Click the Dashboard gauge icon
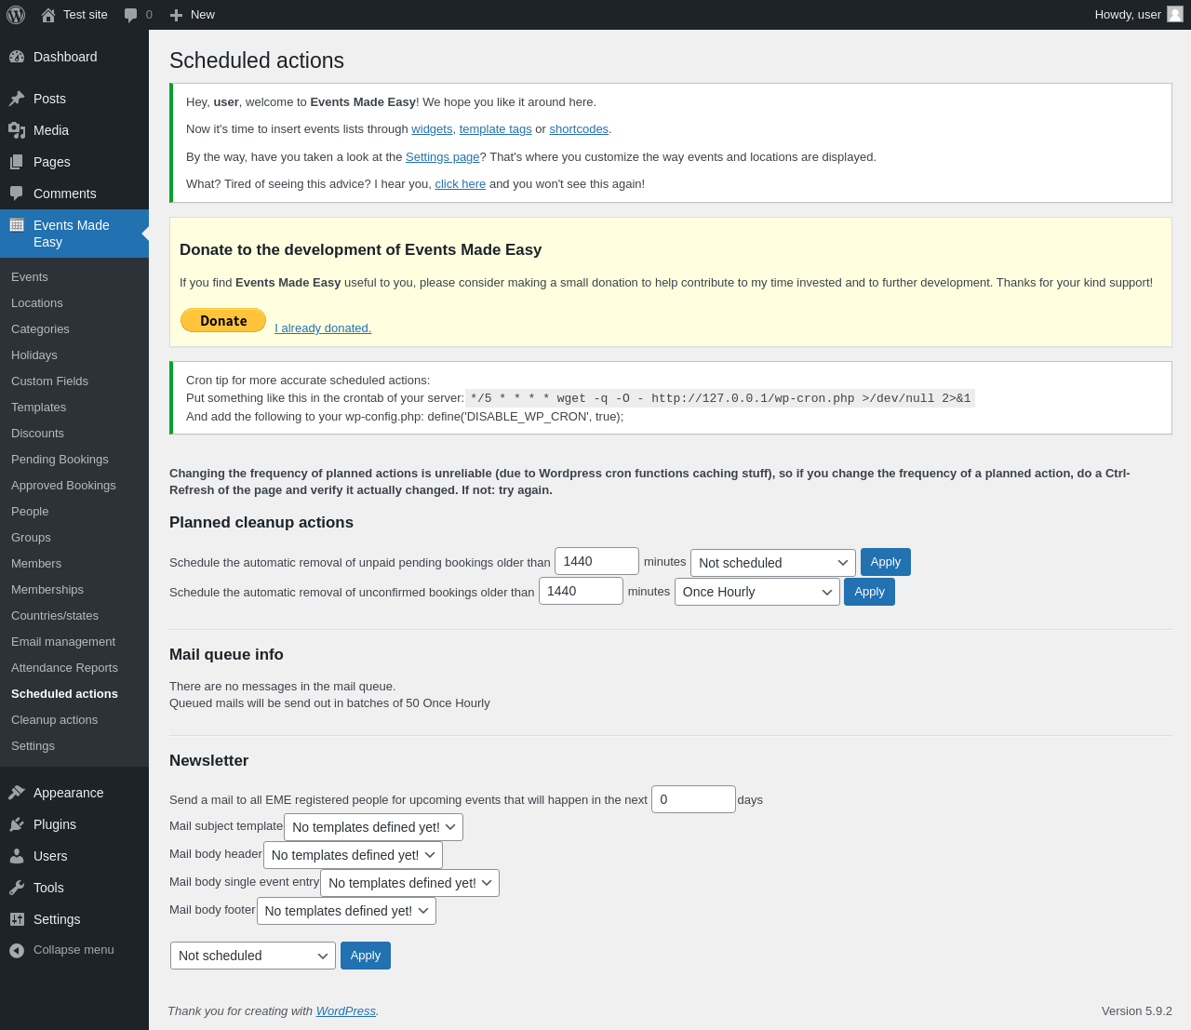The image size is (1191, 1030). 17,57
